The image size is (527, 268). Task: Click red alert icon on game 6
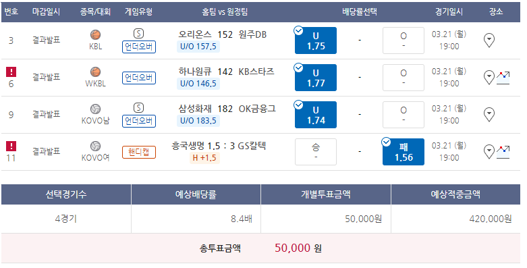11,72
